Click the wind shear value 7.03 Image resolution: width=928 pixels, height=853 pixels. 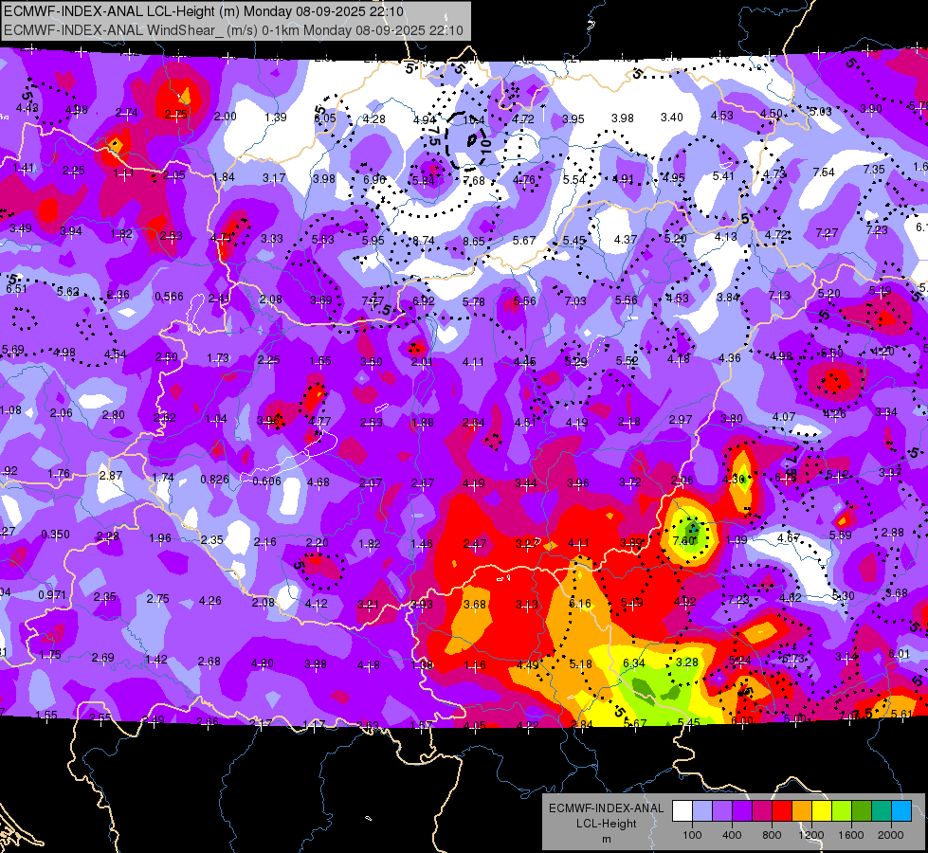(x=575, y=301)
